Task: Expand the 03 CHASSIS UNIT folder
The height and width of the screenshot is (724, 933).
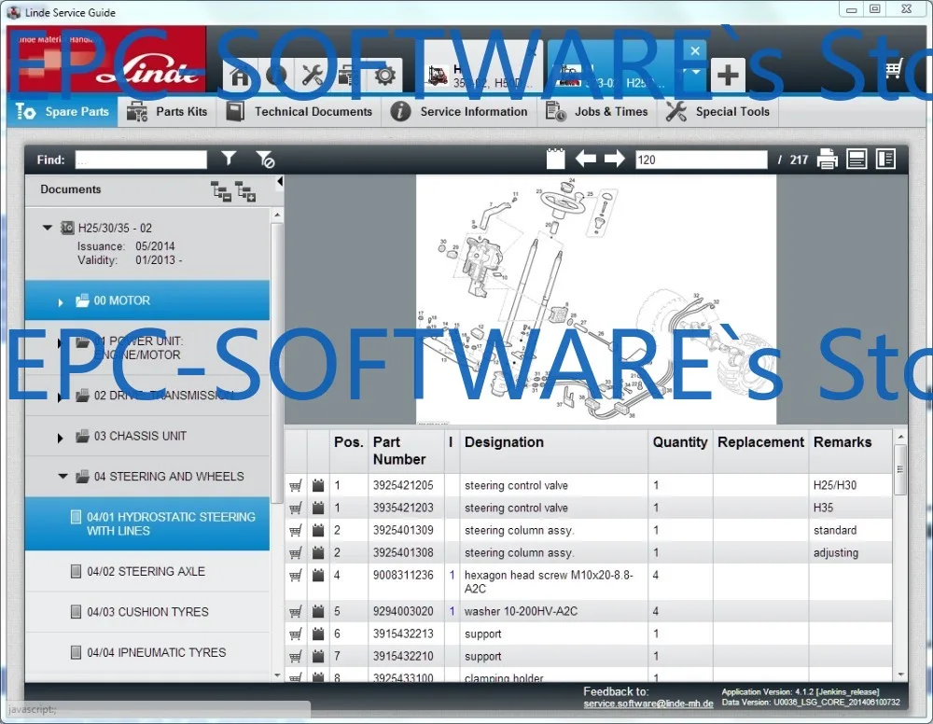Action: tap(62, 437)
